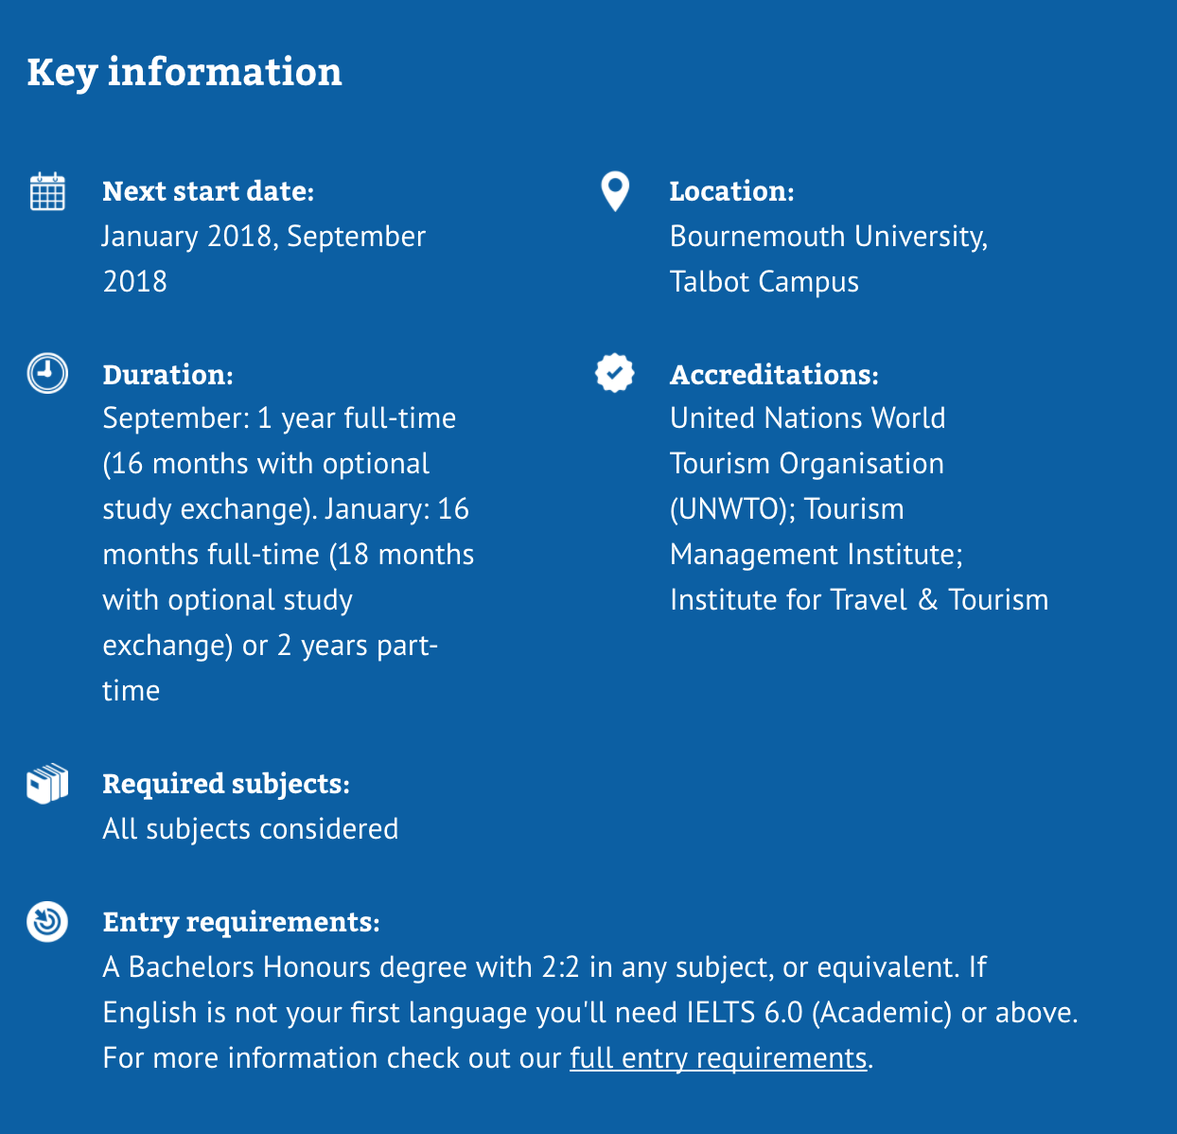
Task: Click the Entry requirements label
Action: tap(241, 922)
